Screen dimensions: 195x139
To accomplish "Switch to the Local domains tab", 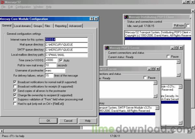I will 22,26.
